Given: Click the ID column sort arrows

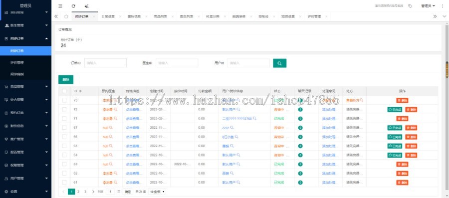Looking at the screenshot, I should point(80,91).
